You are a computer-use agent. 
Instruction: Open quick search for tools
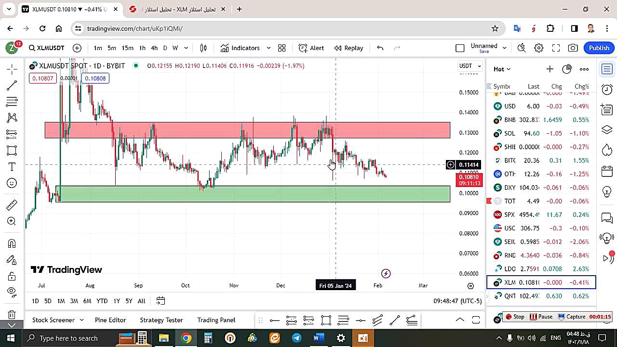pyautogui.click(x=522, y=48)
